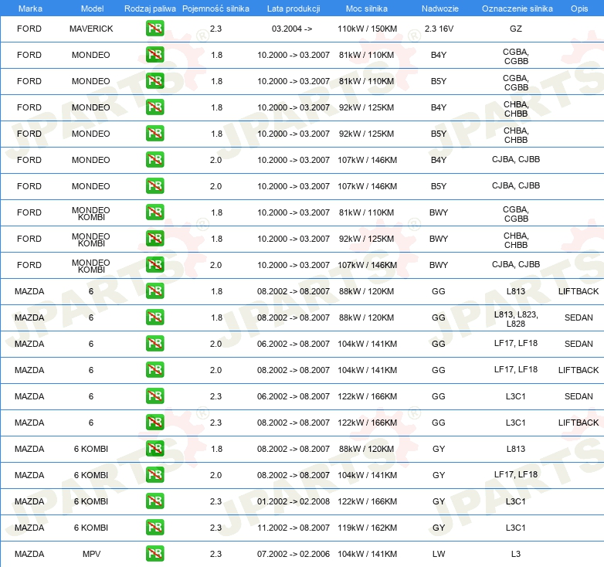
Task: Click the fuel icon for Mazda 6 2.3 Sedan
Action: [x=154, y=396]
